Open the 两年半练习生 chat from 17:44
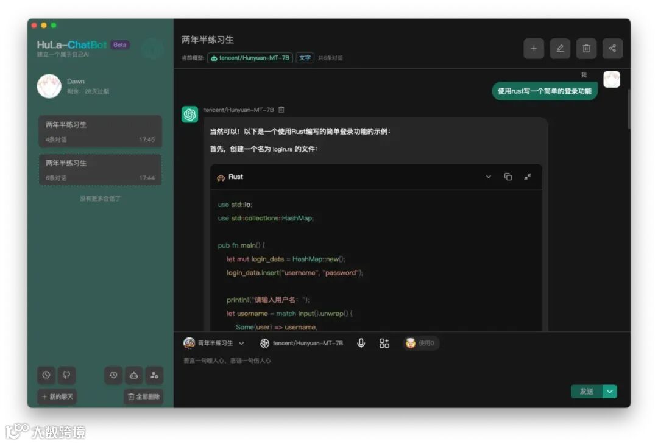The width and height of the screenshot is (658, 444). (x=101, y=170)
